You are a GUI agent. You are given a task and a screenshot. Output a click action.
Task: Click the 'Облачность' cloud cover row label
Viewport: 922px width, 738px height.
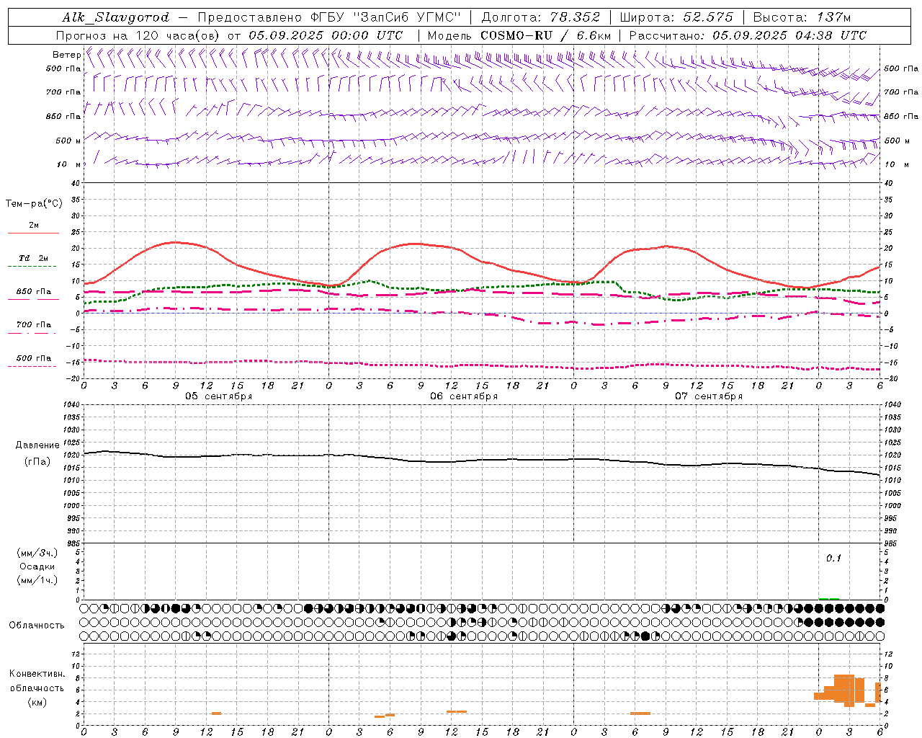[x=37, y=625]
